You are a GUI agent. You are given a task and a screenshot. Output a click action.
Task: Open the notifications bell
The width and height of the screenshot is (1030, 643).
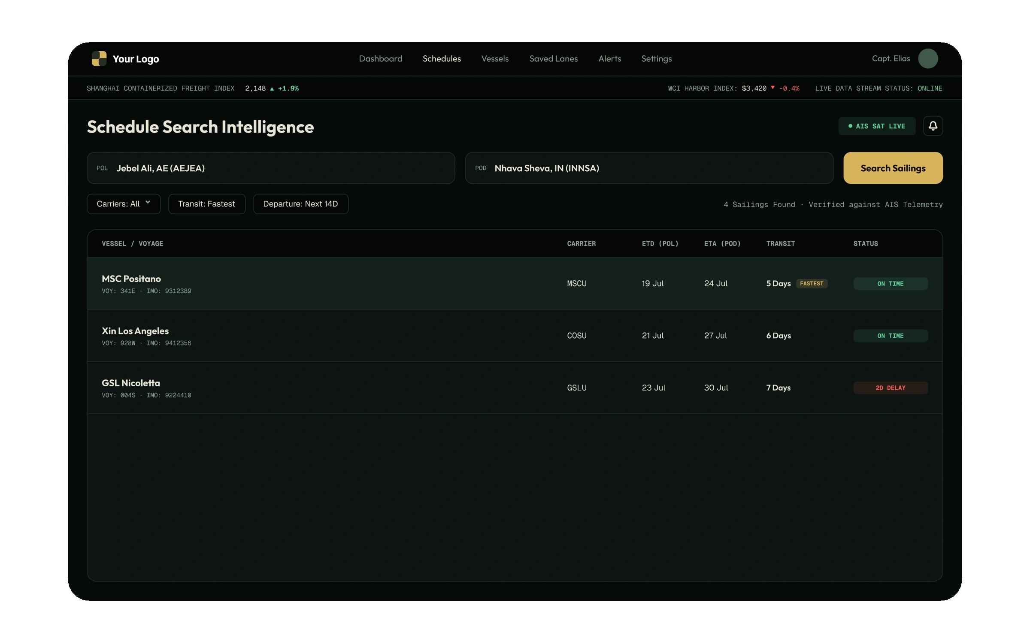coord(933,126)
